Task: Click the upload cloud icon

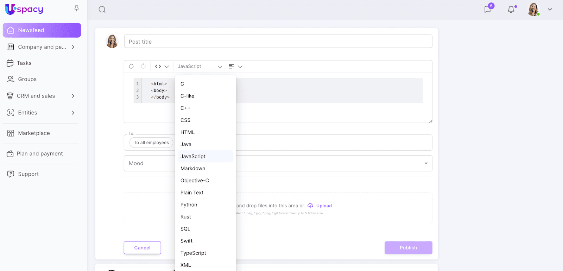Action: (310, 206)
